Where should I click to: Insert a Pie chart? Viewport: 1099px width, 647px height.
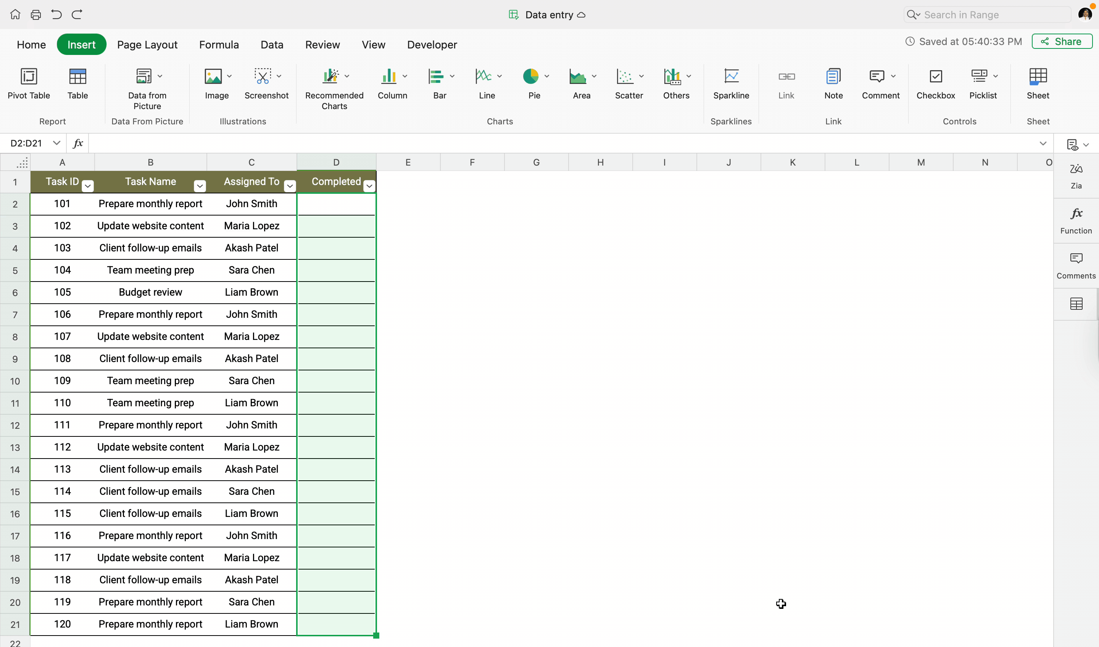[531, 76]
